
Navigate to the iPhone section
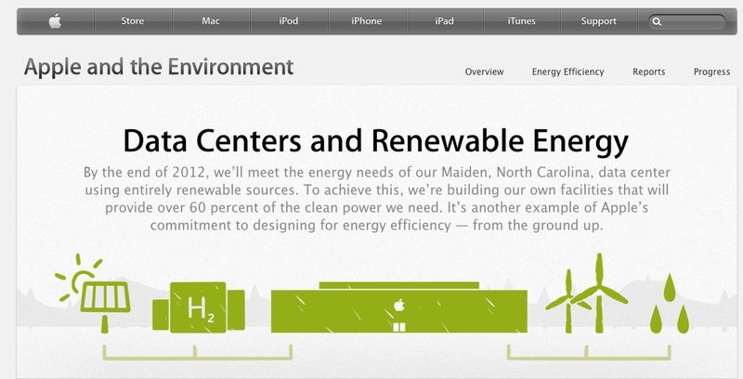click(x=366, y=21)
